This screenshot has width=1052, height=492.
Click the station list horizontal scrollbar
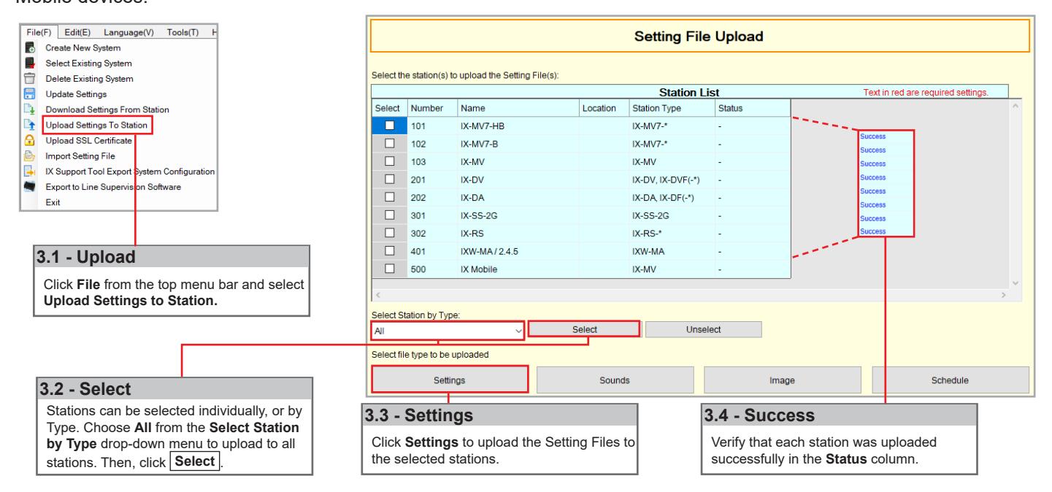click(692, 294)
